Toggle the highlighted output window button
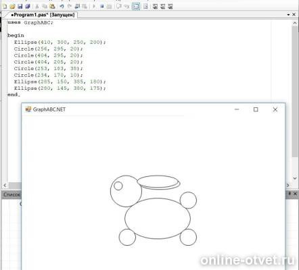299x270 pixels. click(x=135, y=6)
